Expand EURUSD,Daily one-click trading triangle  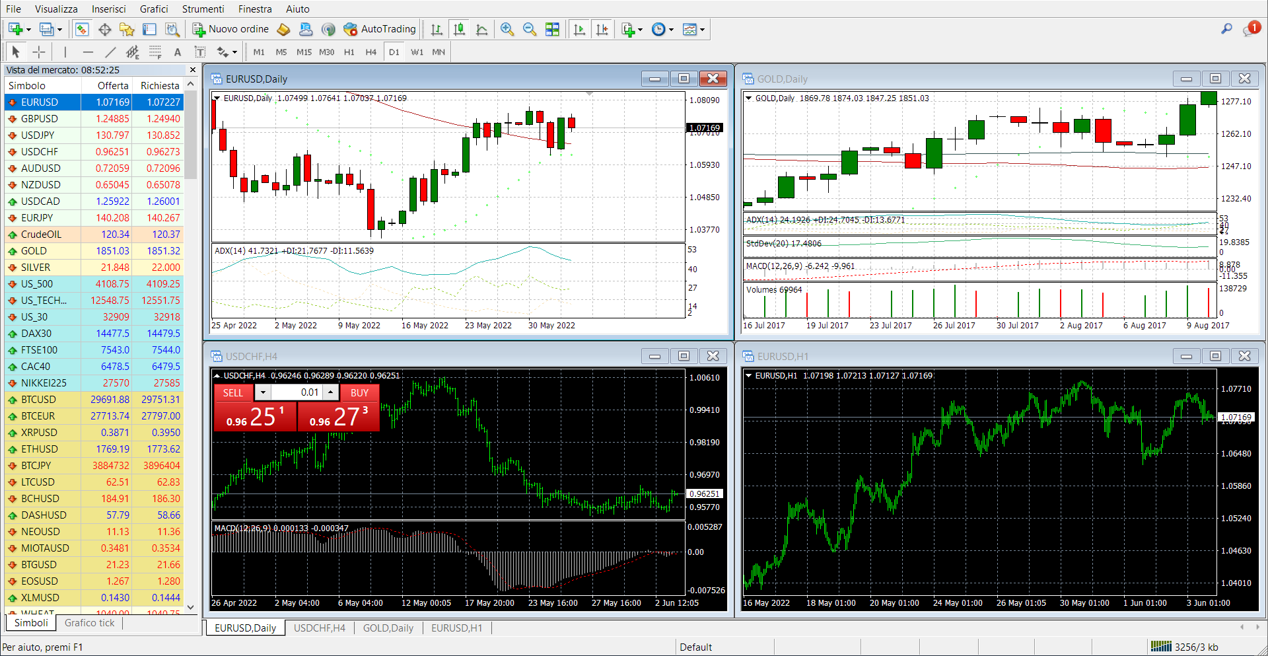pyautogui.click(x=217, y=98)
